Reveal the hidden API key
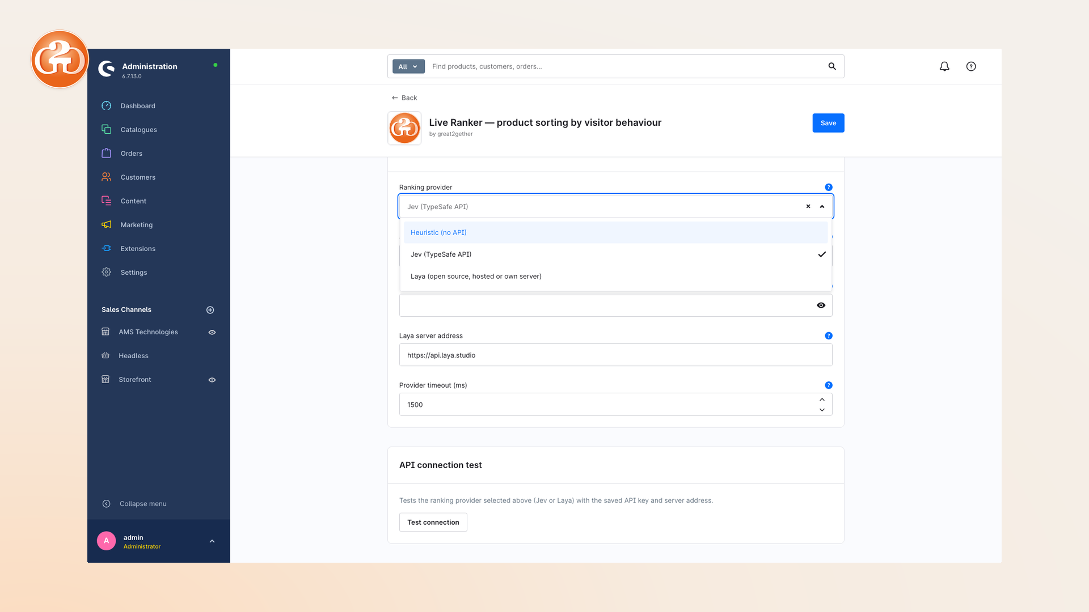 [821, 305]
